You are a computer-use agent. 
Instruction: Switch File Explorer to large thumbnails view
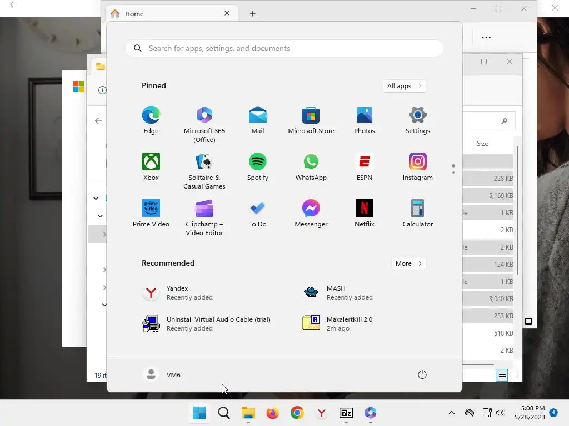(514, 375)
